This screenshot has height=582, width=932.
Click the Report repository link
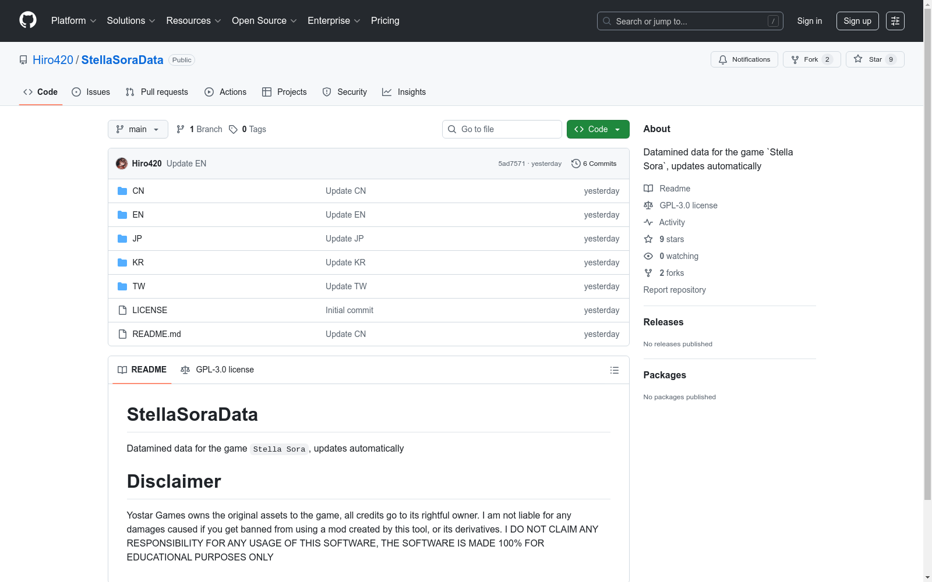[675, 290]
